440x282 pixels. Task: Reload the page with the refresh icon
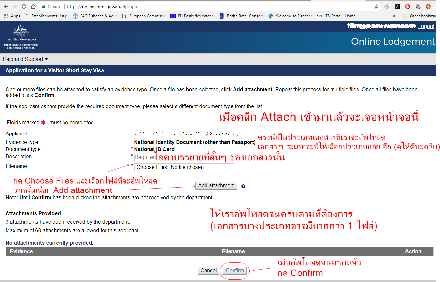point(24,7)
